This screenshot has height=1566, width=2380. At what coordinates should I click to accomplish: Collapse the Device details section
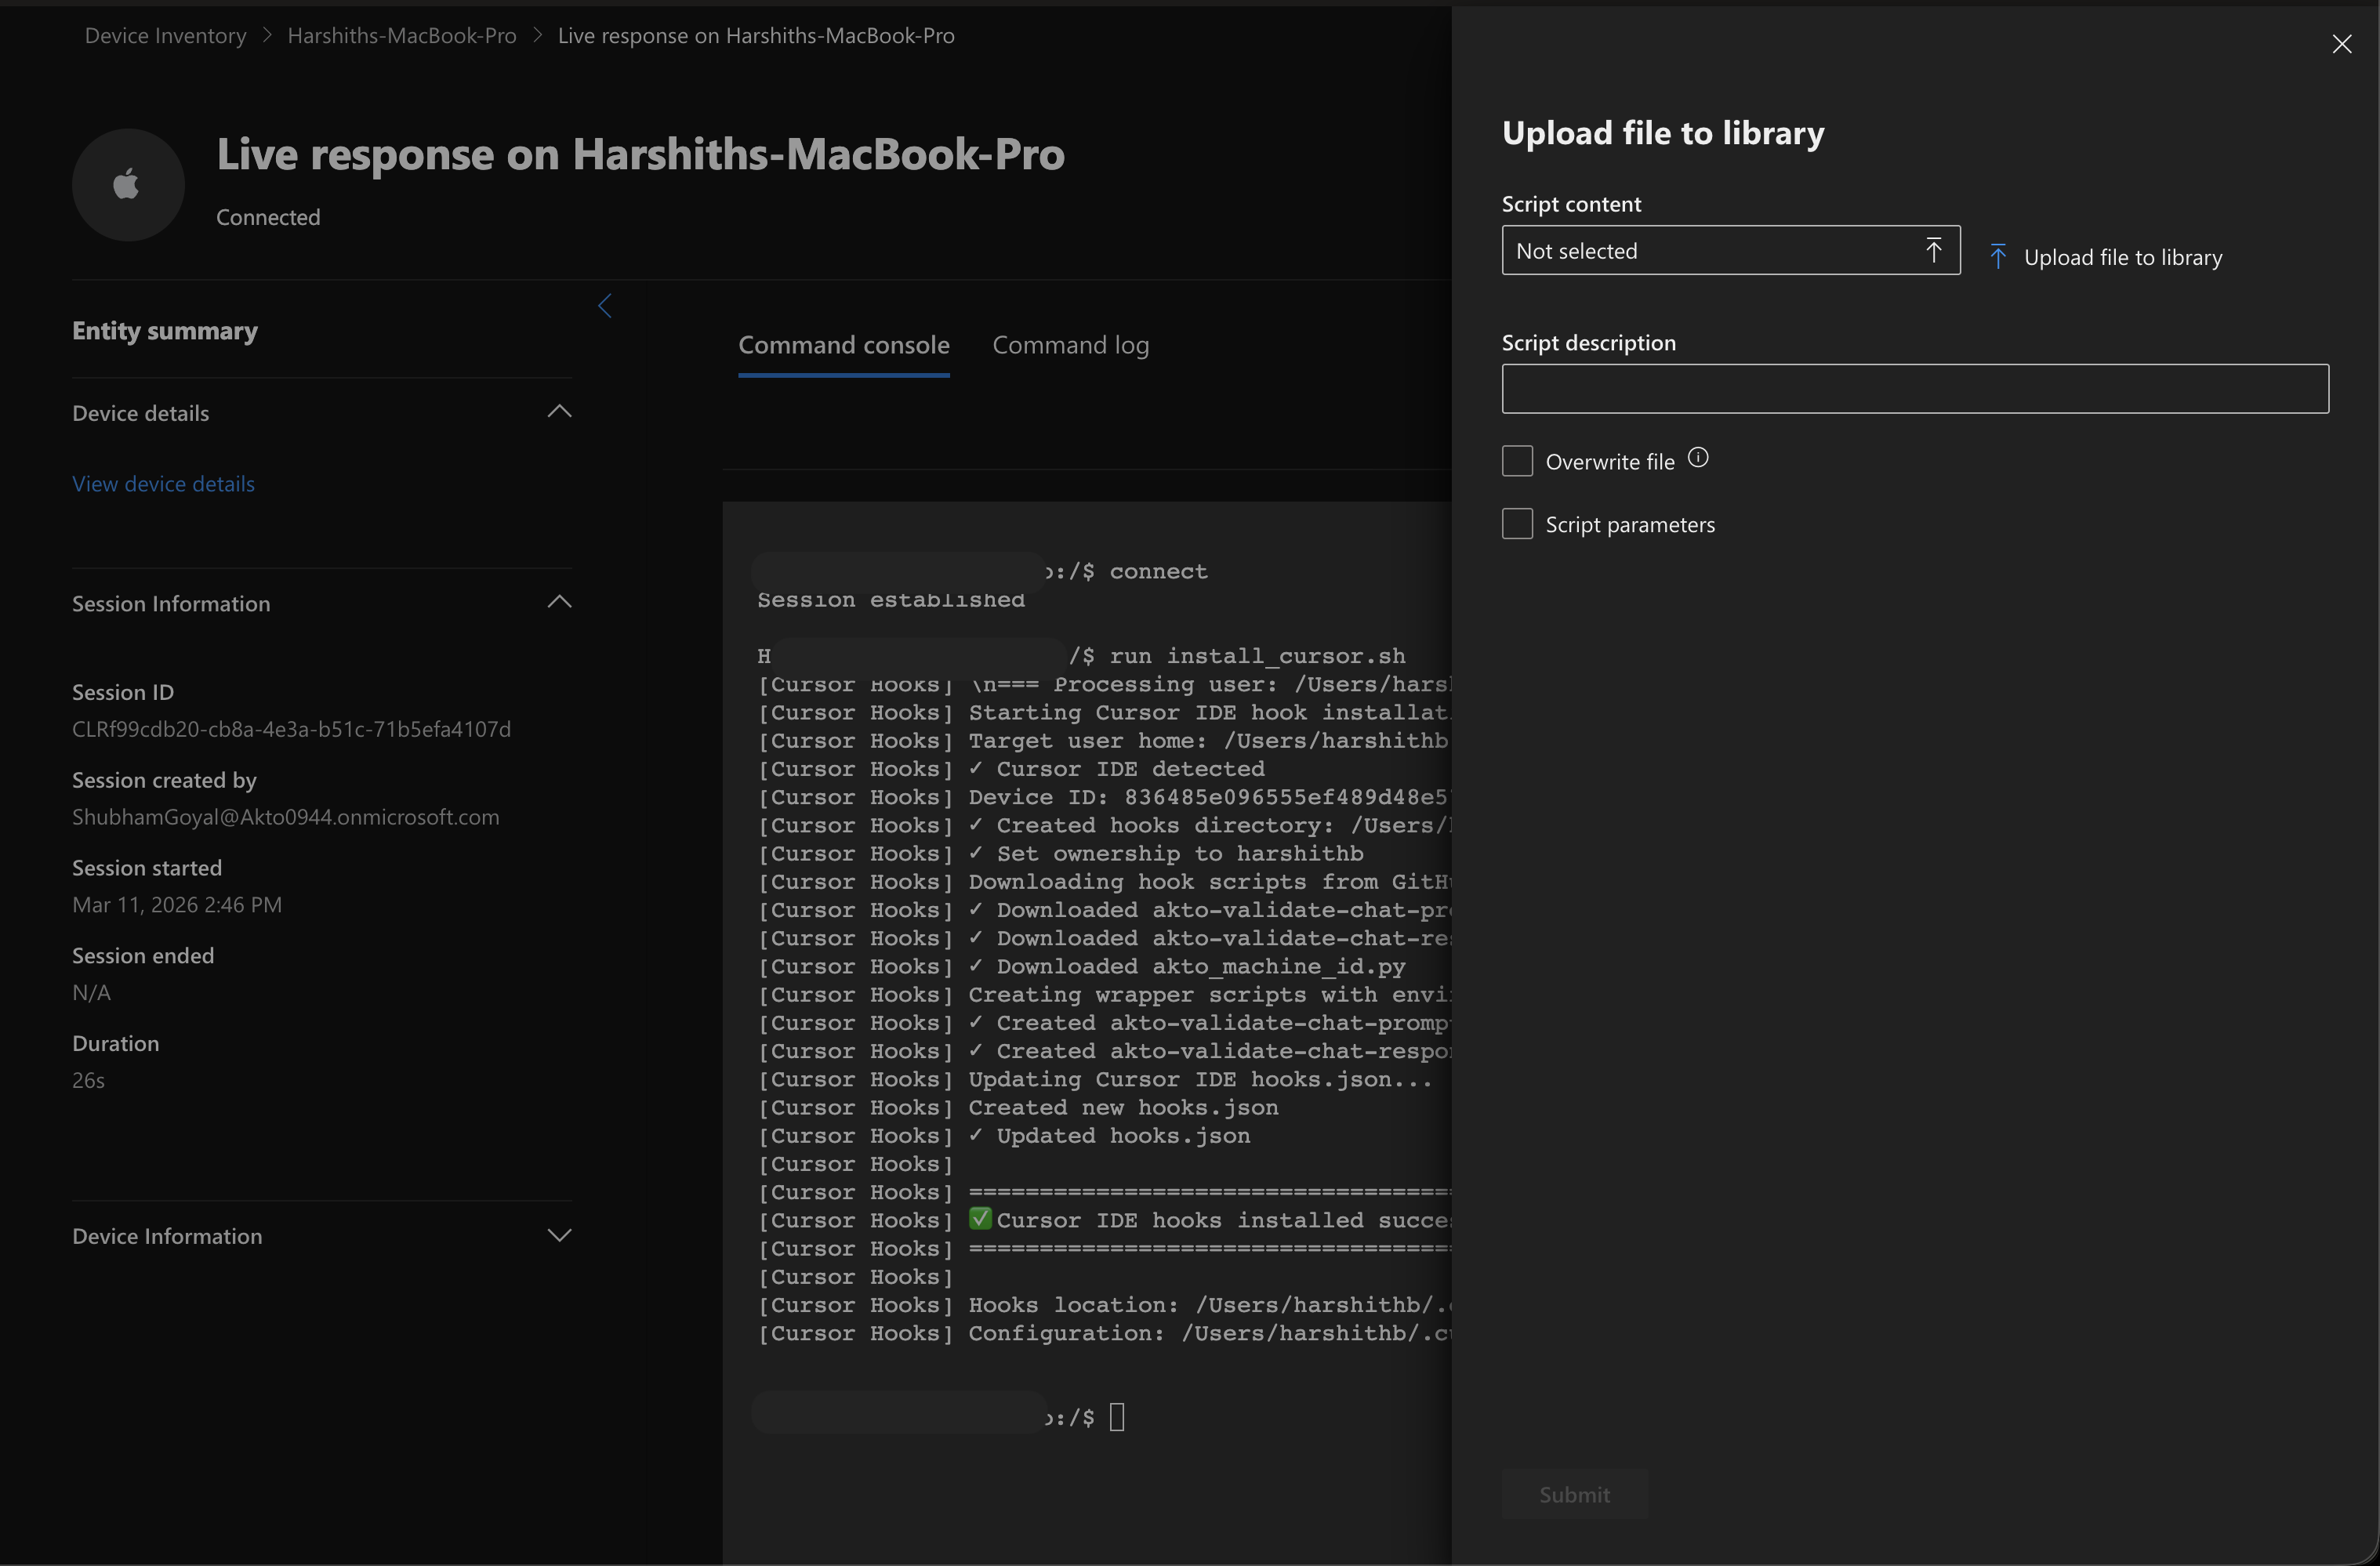point(559,412)
